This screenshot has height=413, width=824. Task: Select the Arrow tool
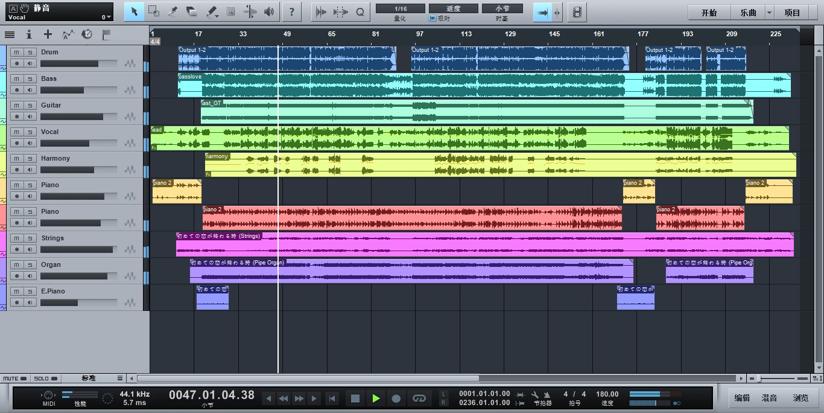coord(135,11)
